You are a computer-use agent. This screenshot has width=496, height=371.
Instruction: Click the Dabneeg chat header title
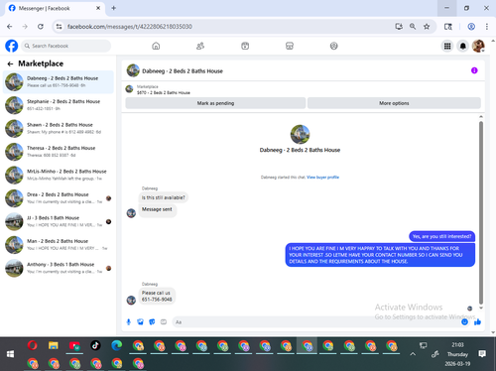[x=183, y=71]
